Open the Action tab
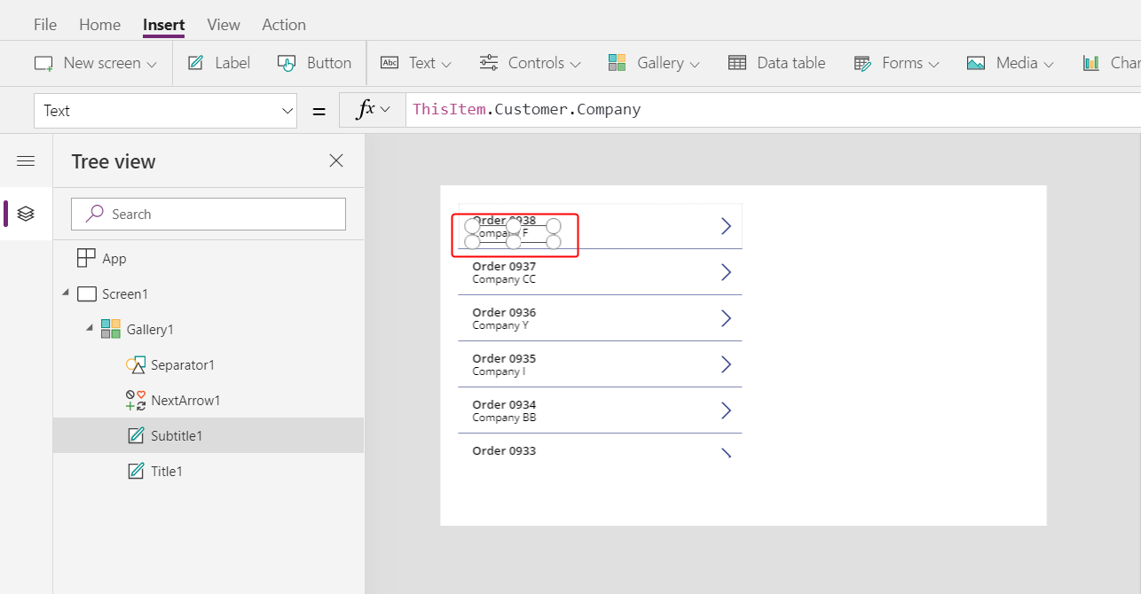This screenshot has height=594, width=1141. (284, 25)
